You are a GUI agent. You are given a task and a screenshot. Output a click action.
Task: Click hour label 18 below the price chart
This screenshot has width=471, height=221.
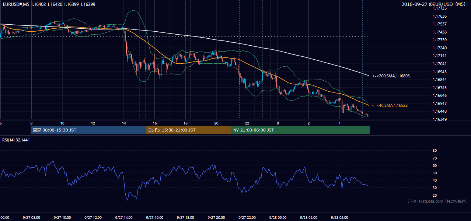185,123
